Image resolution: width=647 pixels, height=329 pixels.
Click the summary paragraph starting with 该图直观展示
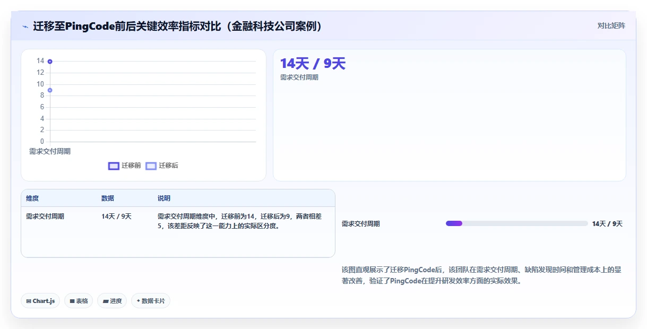pos(481,275)
